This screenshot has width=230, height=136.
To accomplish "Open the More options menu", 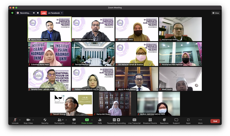I will (x=200, y=120).
